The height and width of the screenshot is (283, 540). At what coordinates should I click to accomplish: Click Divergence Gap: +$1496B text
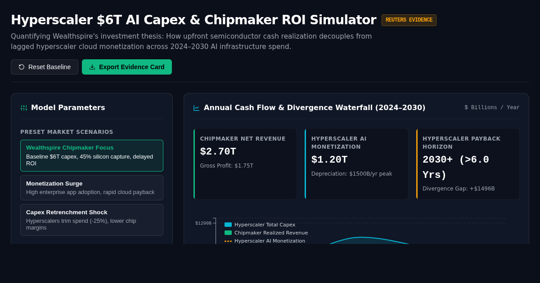459,189
